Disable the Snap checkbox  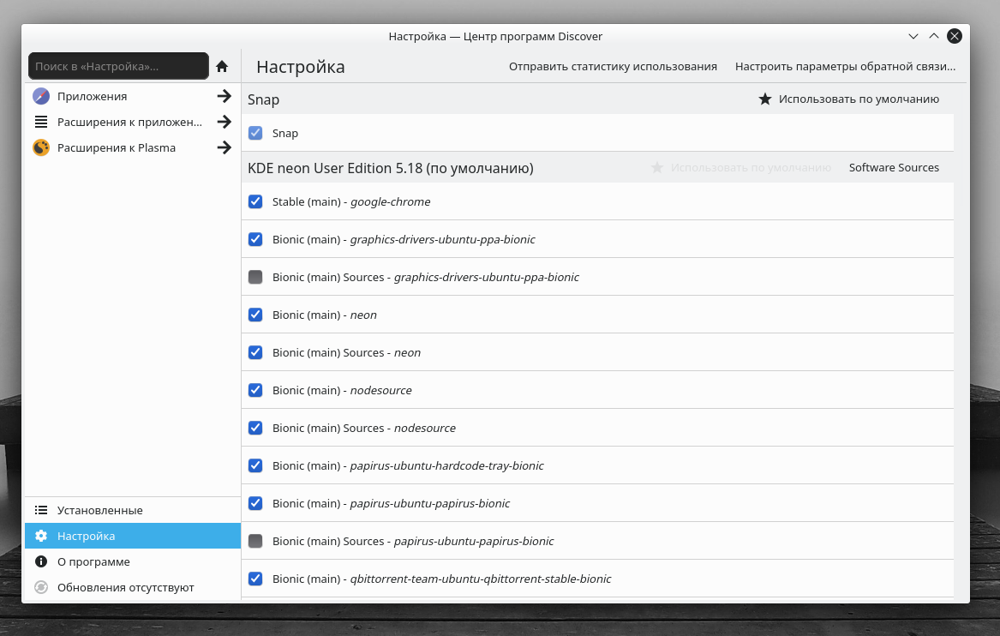pos(255,133)
